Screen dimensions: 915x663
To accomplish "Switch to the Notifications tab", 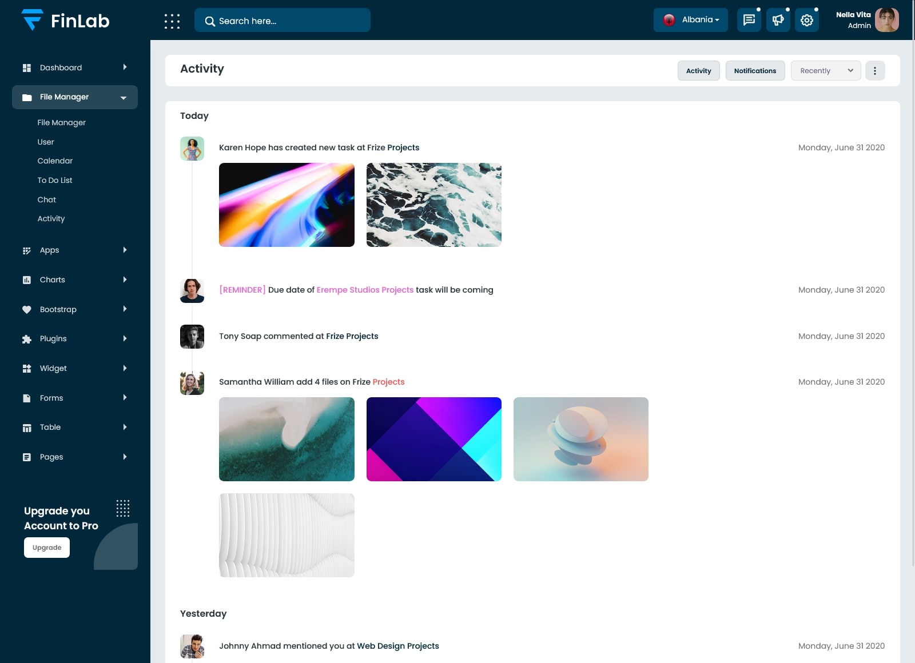I will coord(755,71).
